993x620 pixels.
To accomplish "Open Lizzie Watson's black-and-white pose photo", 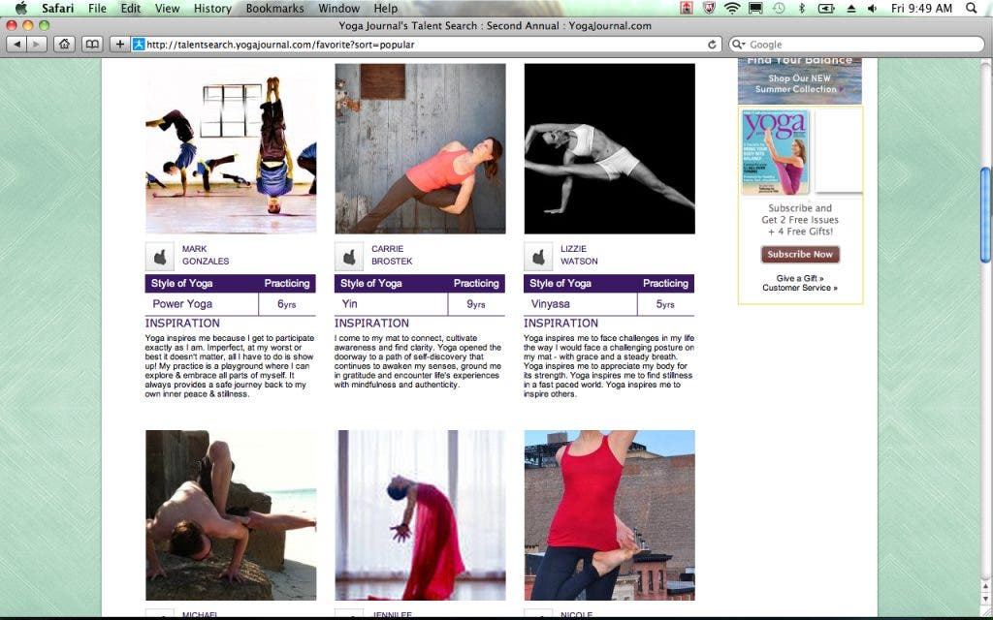I will point(609,148).
